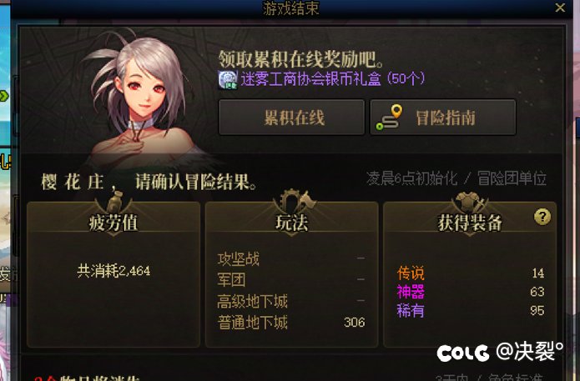Image resolution: width=580 pixels, height=381 pixels.
Task: Click the potion bottle icon above 疲劳值
Action: [114, 202]
